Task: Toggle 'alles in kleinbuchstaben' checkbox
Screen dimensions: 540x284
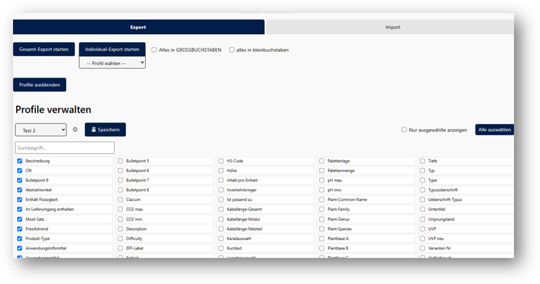Action: click(x=232, y=50)
